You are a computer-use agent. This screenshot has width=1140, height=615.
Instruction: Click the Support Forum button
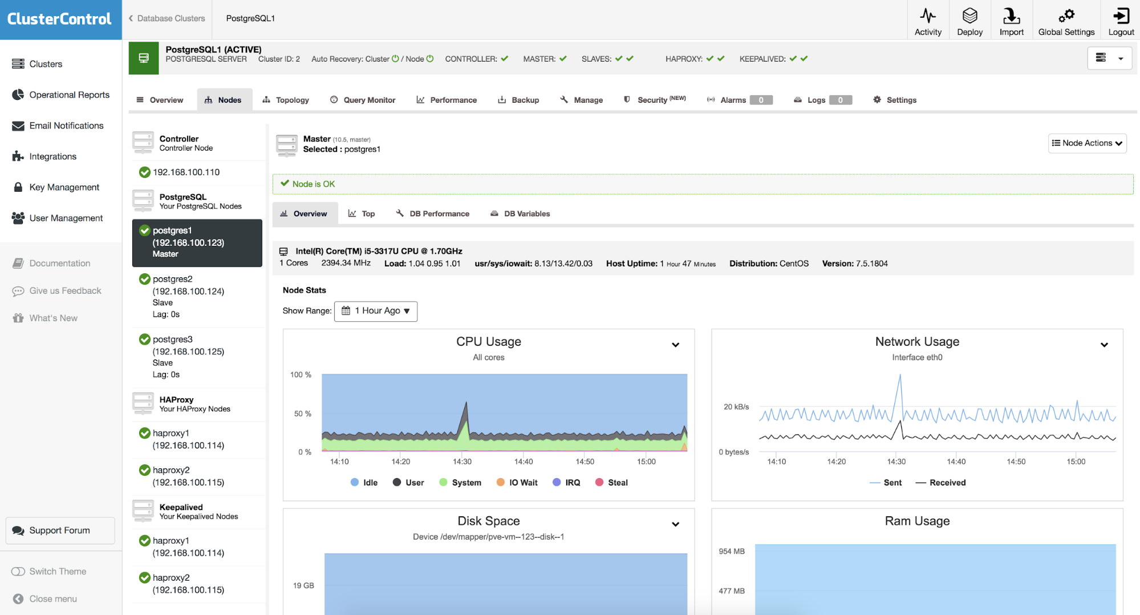click(x=60, y=531)
